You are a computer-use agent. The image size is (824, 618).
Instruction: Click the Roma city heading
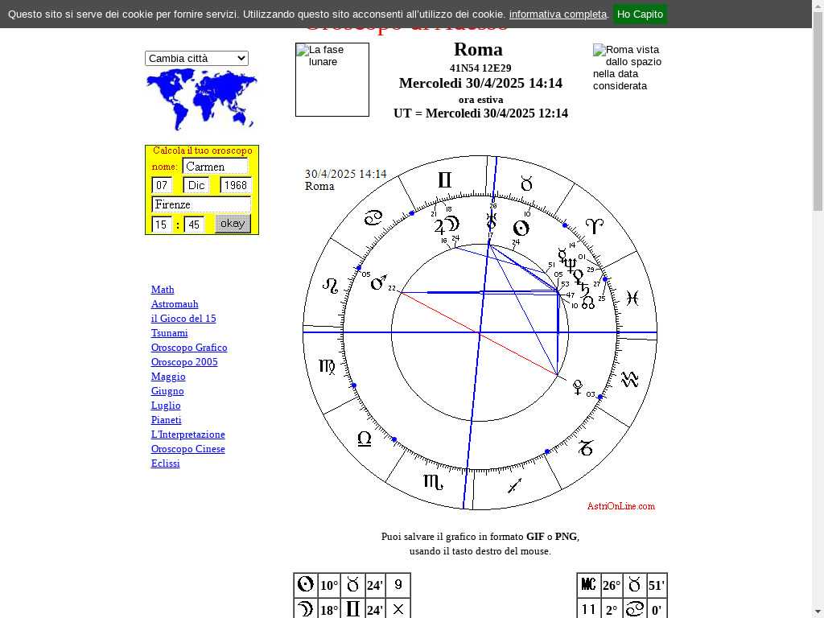478,49
